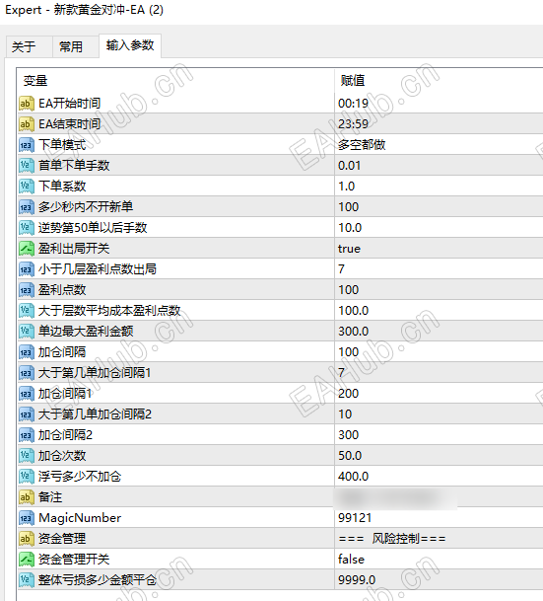543x601 pixels.
Task: Select the integer icon next to MagicNumber
Action: (x=26, y=518)
